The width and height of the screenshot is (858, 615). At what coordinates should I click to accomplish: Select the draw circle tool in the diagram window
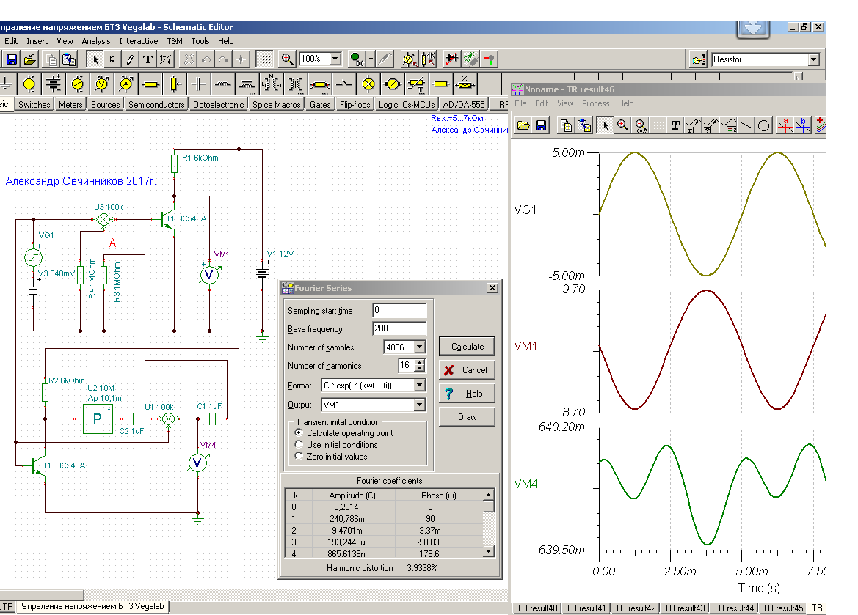pos(764,125)
